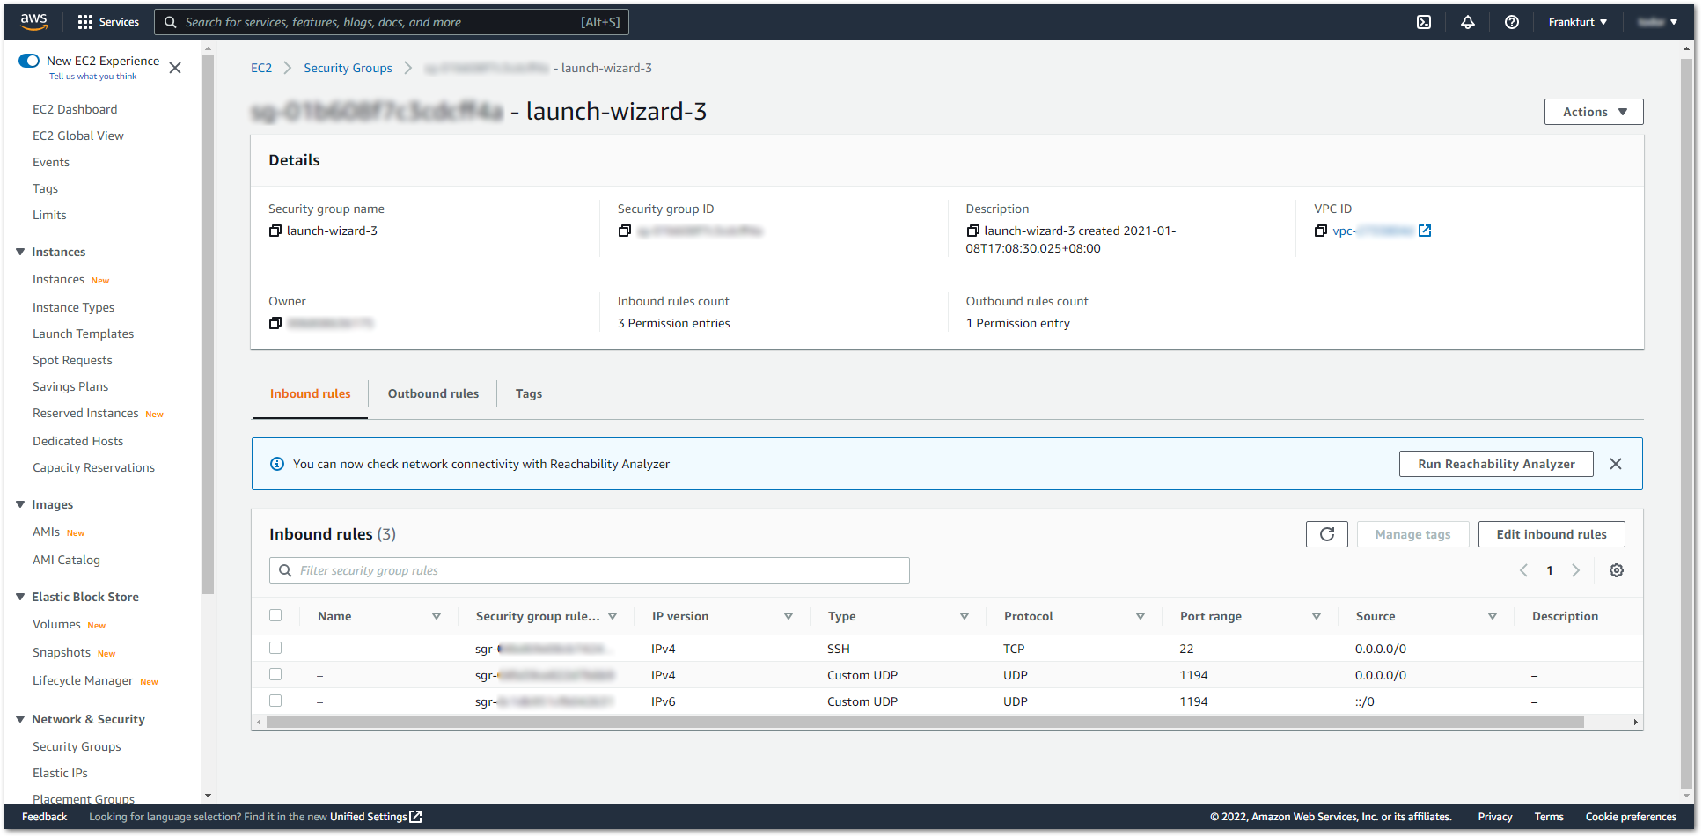Check the SSH rule row checkbox
The height and width of the screenshot is (837, 1702).
[275, 648]
